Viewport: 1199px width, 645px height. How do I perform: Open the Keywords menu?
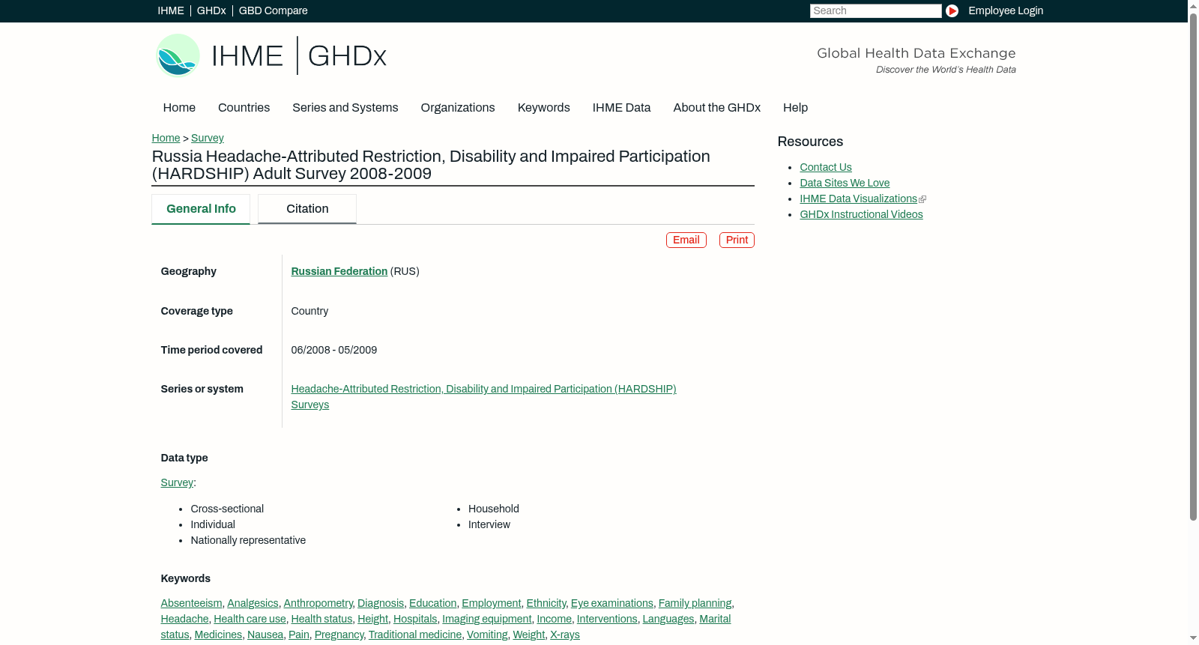(544, 108)
